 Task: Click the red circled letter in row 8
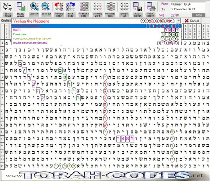pos(105,91)
